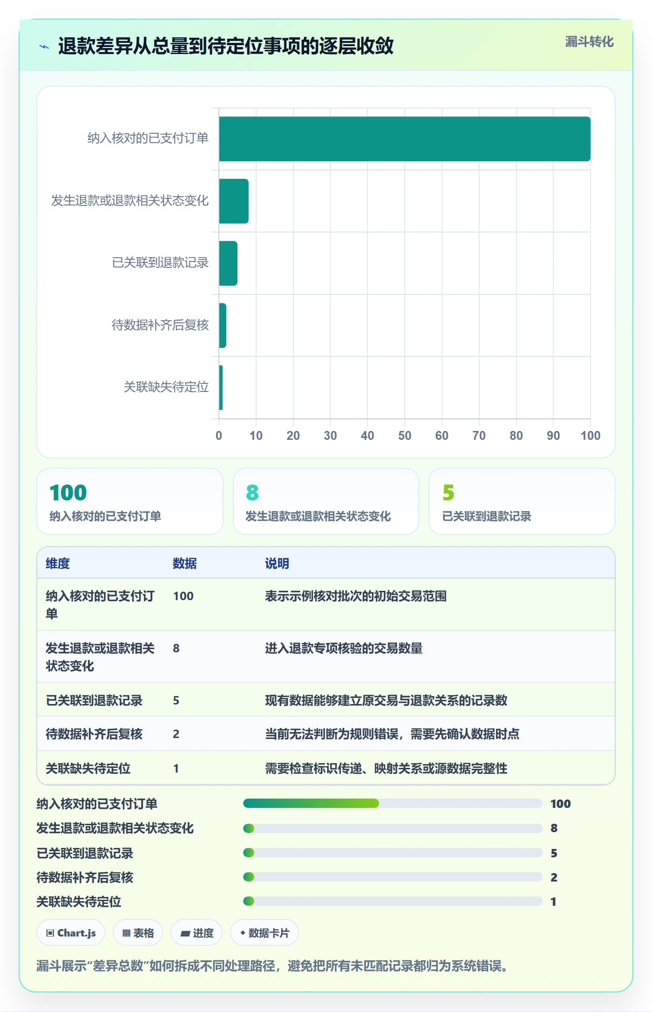This screenshot has height=1012, width=652.
Task: Click the 待数据补齐后复核 chart bar
Action: click(223, 326)
